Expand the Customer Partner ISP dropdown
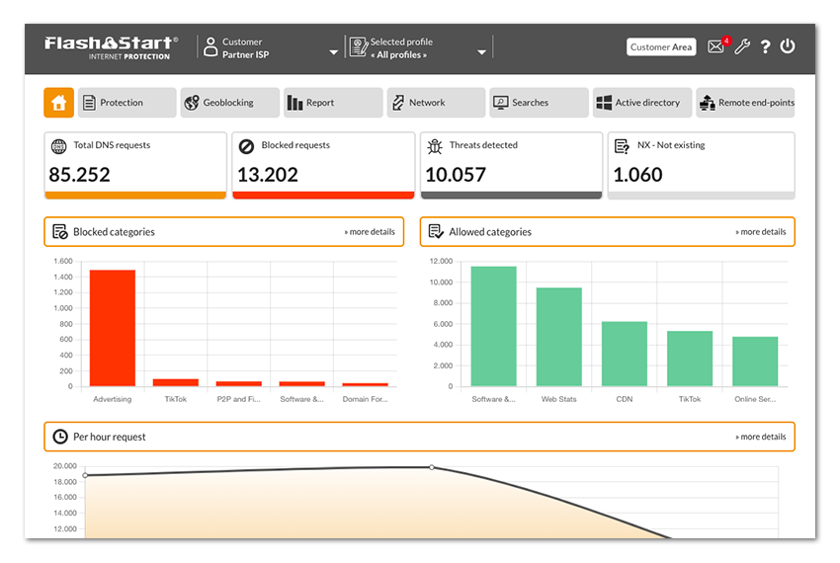Viewport: 840px width, 563px height. click(x=333, y=52)
